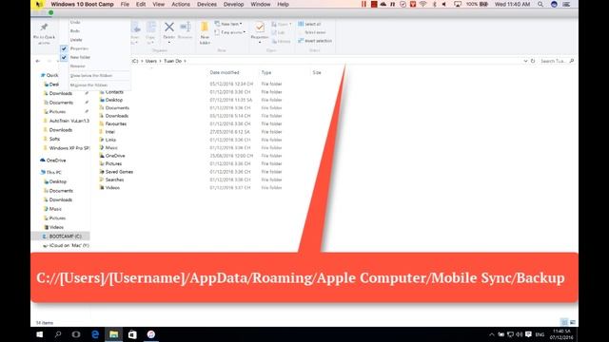Launch Microsoft Edge from the taskbar
This screenshot has width=609, height=342.
coord(95,334)
